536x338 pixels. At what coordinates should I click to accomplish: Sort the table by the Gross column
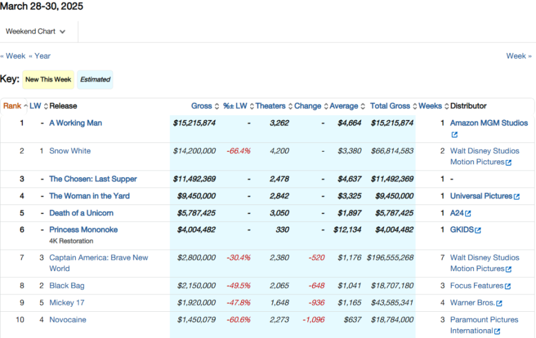coord(202,106)
